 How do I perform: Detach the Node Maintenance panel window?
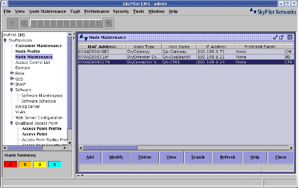tap(282, 37)
